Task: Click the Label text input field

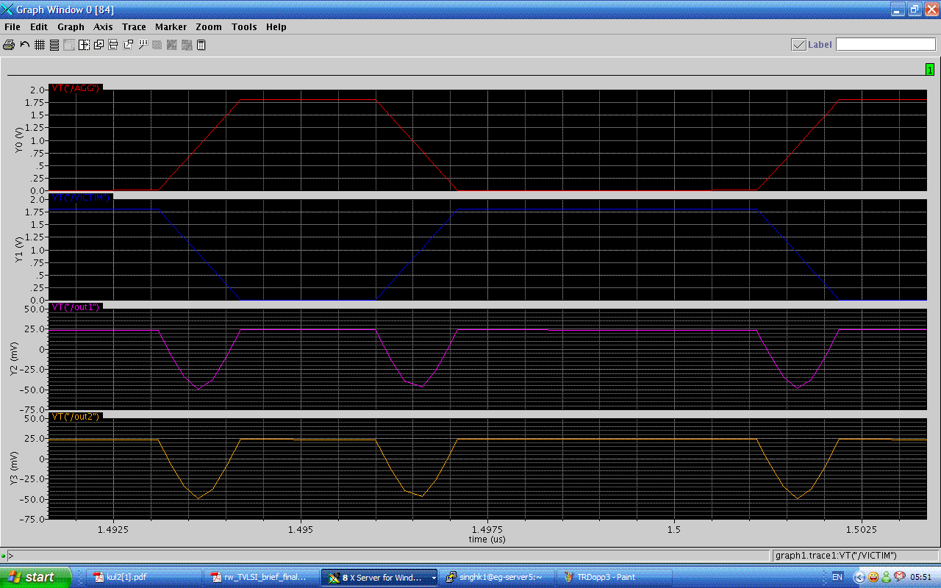Action: click(886, 45)
